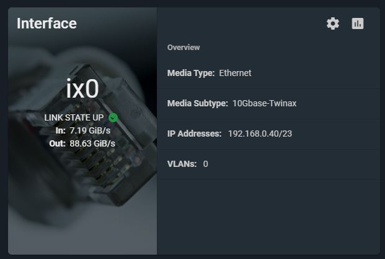Select the ix0 interface name

[x=82, y=90]
